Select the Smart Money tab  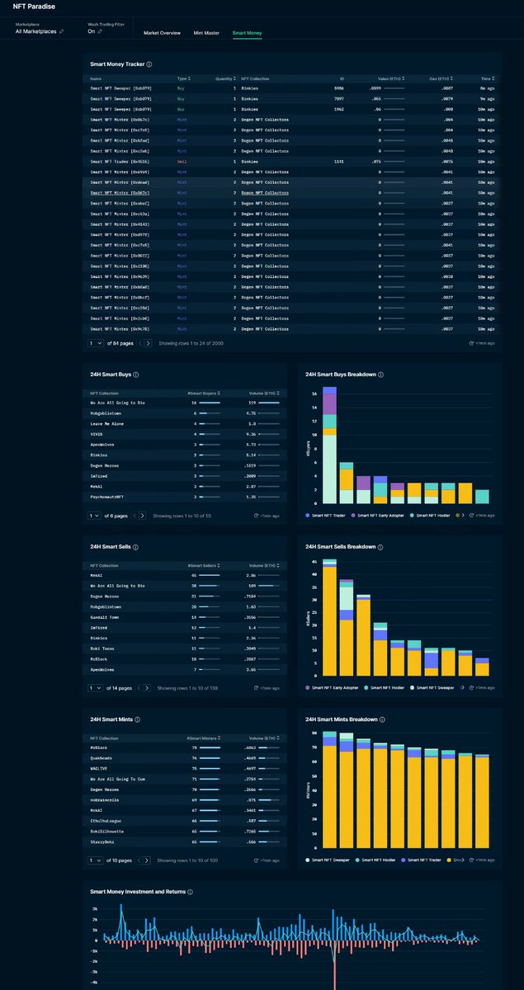247,33
